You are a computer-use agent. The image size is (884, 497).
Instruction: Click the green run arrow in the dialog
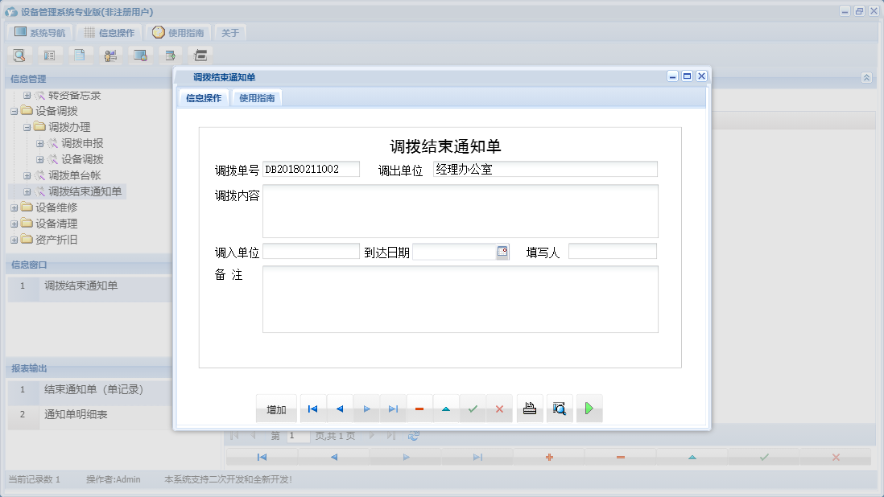pos(589,409)
